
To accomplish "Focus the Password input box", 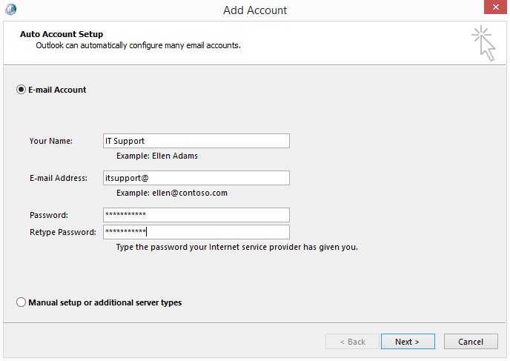I will [196, 215].
